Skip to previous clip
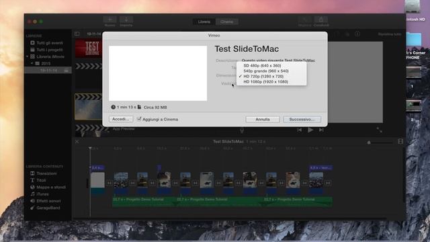430x242 pixels. coord(299,130)
